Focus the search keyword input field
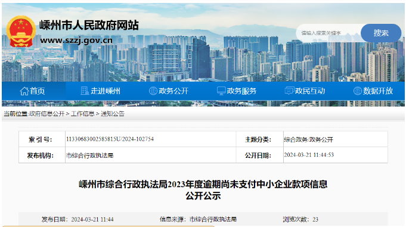Screen dimensions: 406x227 328,33
